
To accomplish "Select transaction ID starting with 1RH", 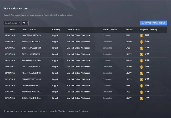I will tap(31, 79).
